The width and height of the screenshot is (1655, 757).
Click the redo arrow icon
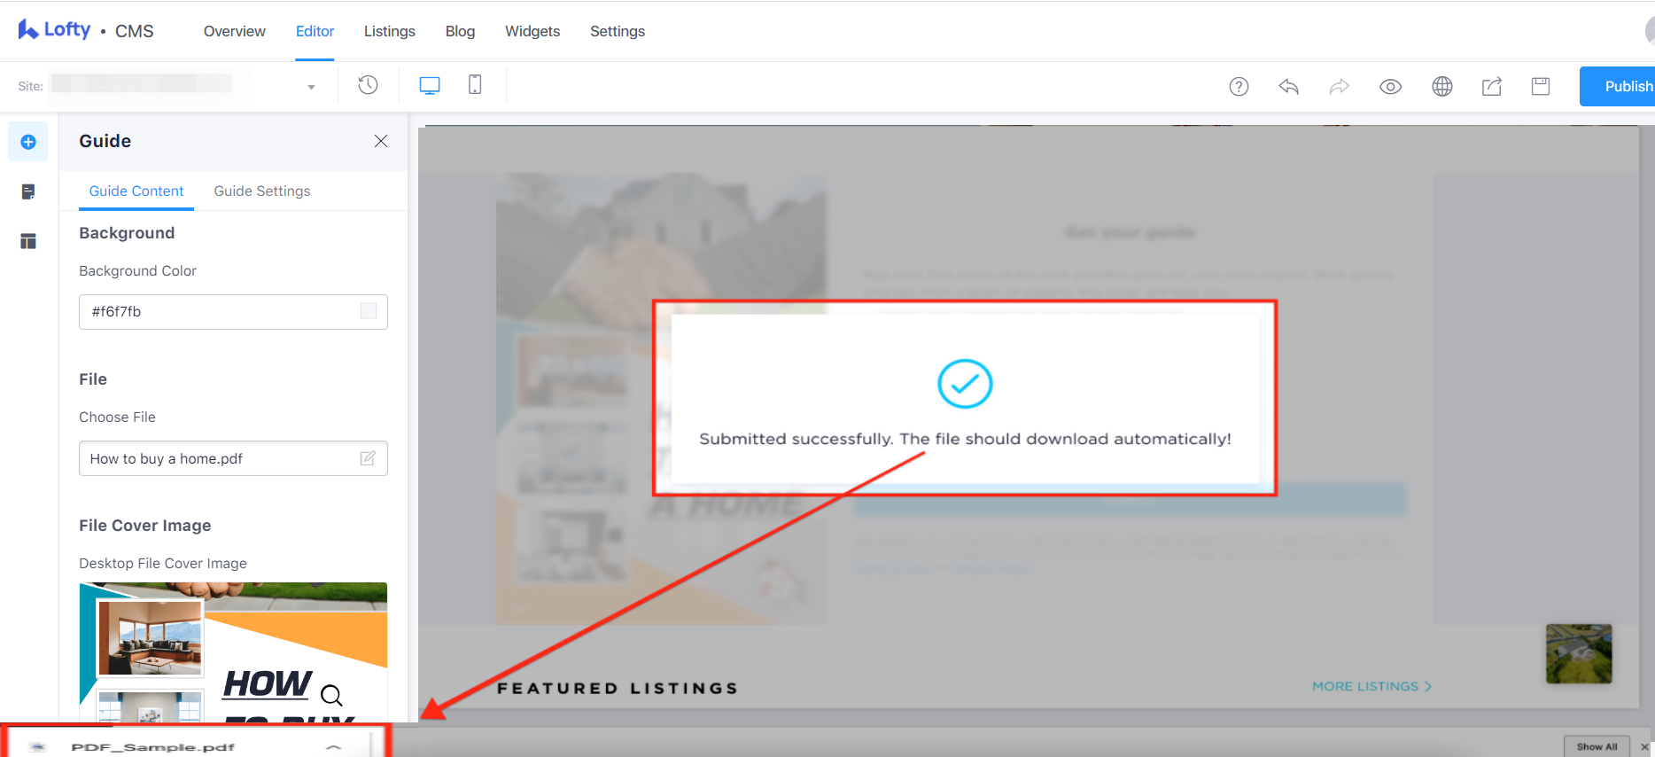[x=1339, y=86]
